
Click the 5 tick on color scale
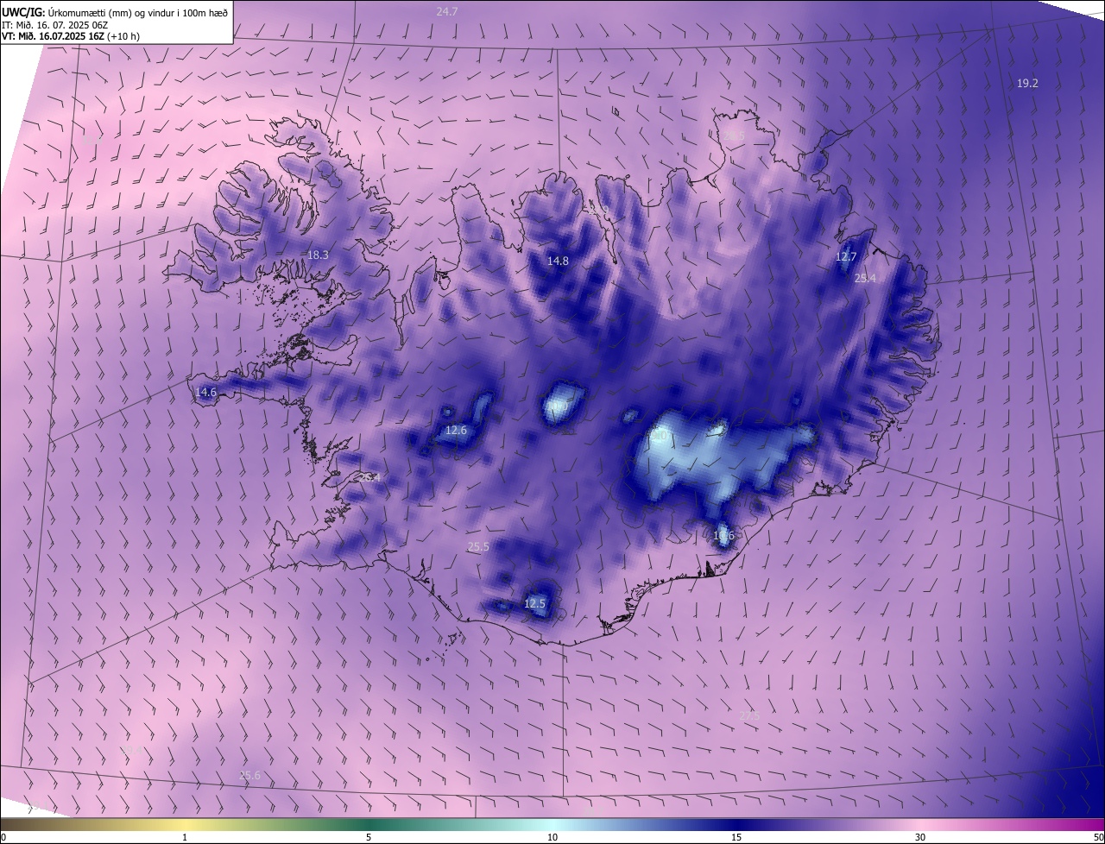click(369, 837)
